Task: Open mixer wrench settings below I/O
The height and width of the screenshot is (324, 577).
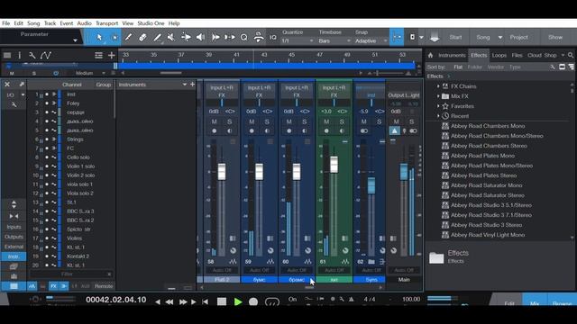Action: click(14, 104)
